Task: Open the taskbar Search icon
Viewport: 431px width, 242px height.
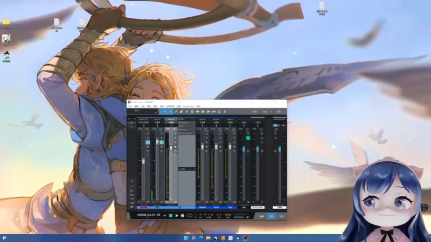Action: (x=193, y=238)
